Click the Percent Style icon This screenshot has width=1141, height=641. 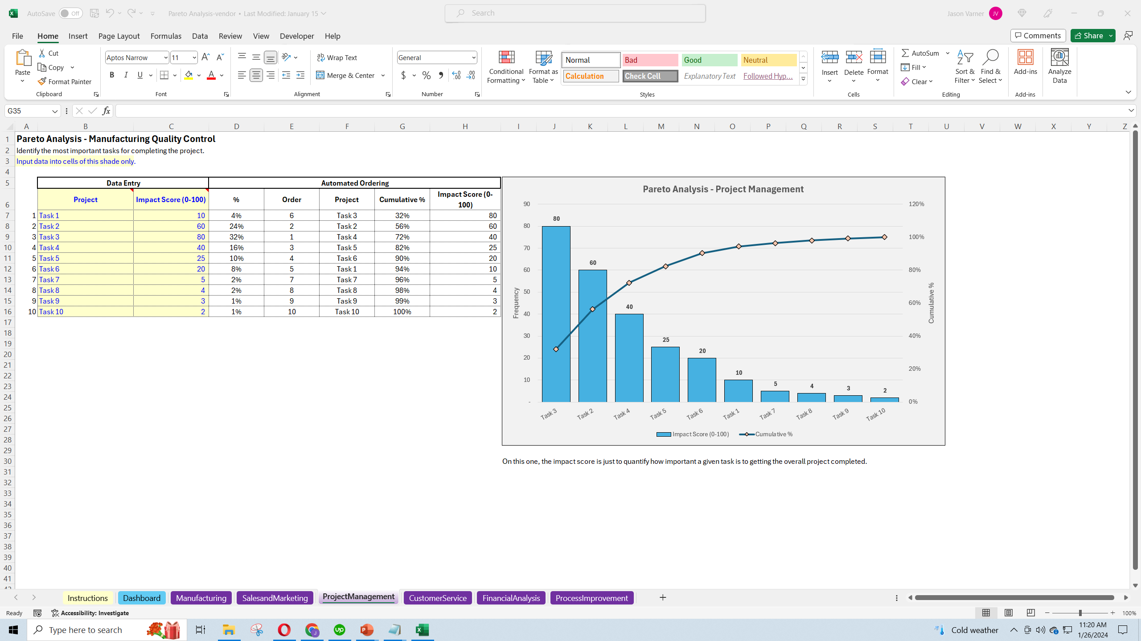[x=427, y=75]
